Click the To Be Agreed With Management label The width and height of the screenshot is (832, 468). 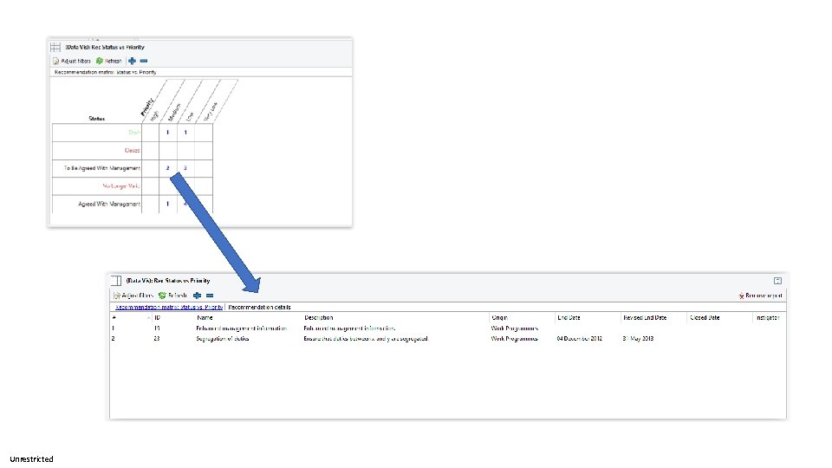tap(102, 168)
